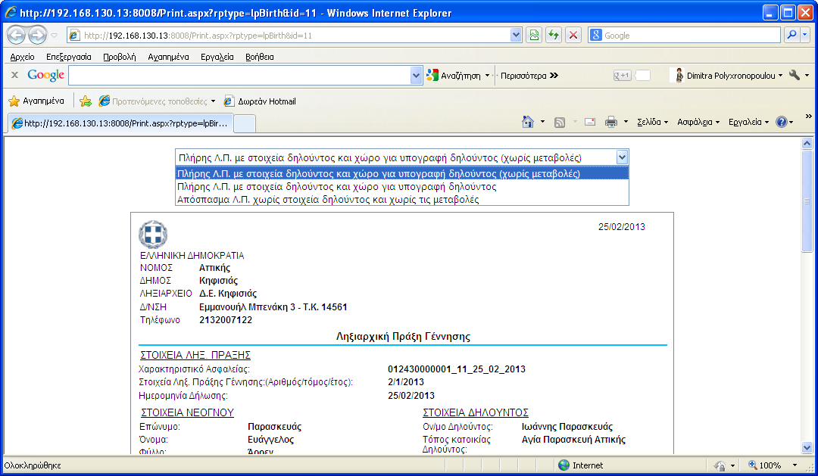Click the command bar overflow chevron
This screenshot has height=476, width=818.
[808, 117]
